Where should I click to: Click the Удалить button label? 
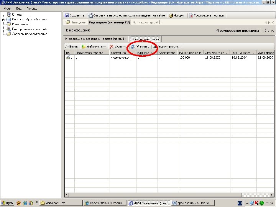121,47
